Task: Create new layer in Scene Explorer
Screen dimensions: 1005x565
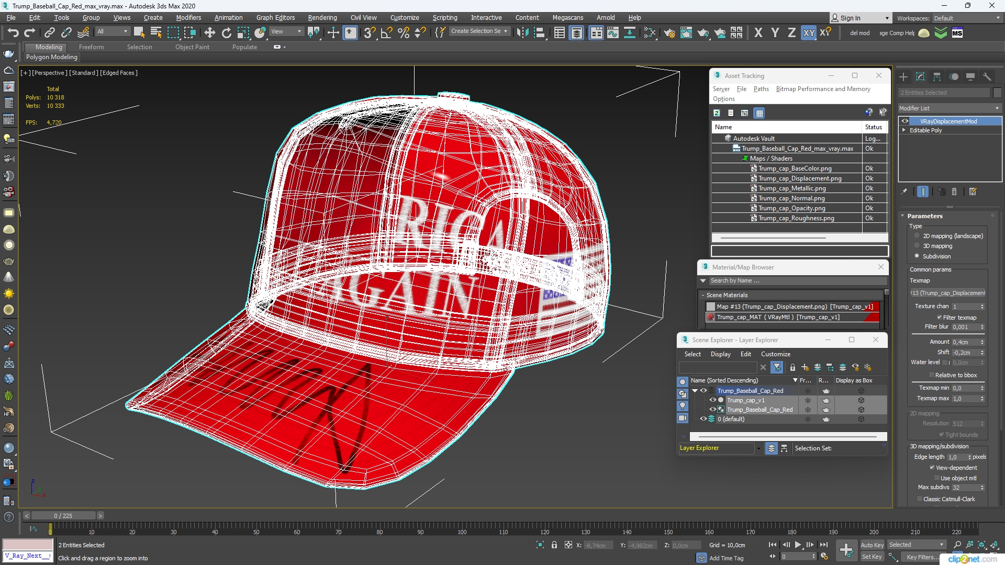Action: [805, 367]
